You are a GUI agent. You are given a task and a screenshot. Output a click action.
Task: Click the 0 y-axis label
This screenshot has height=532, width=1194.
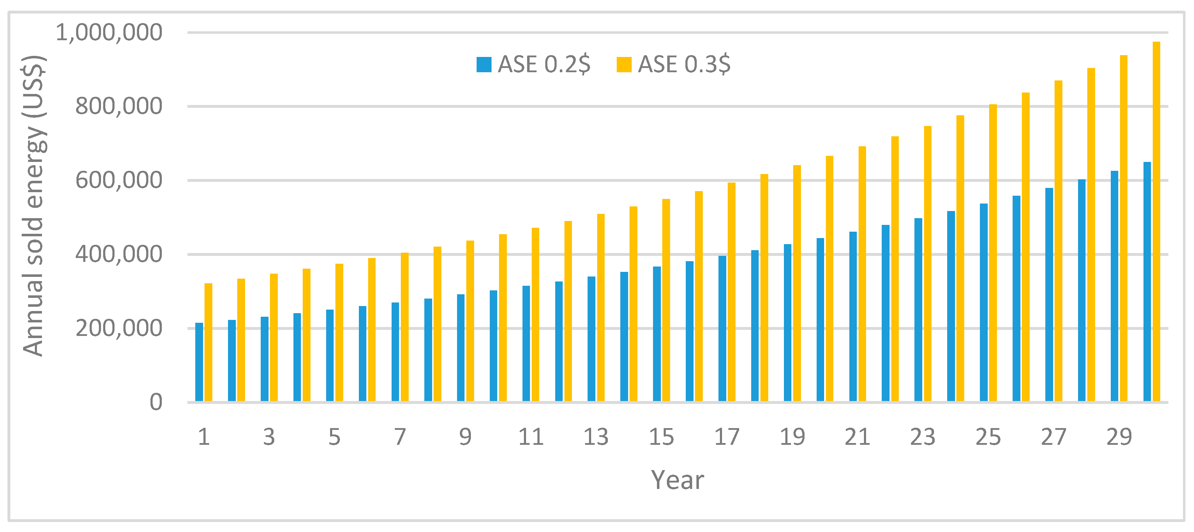tap(156, 402)
